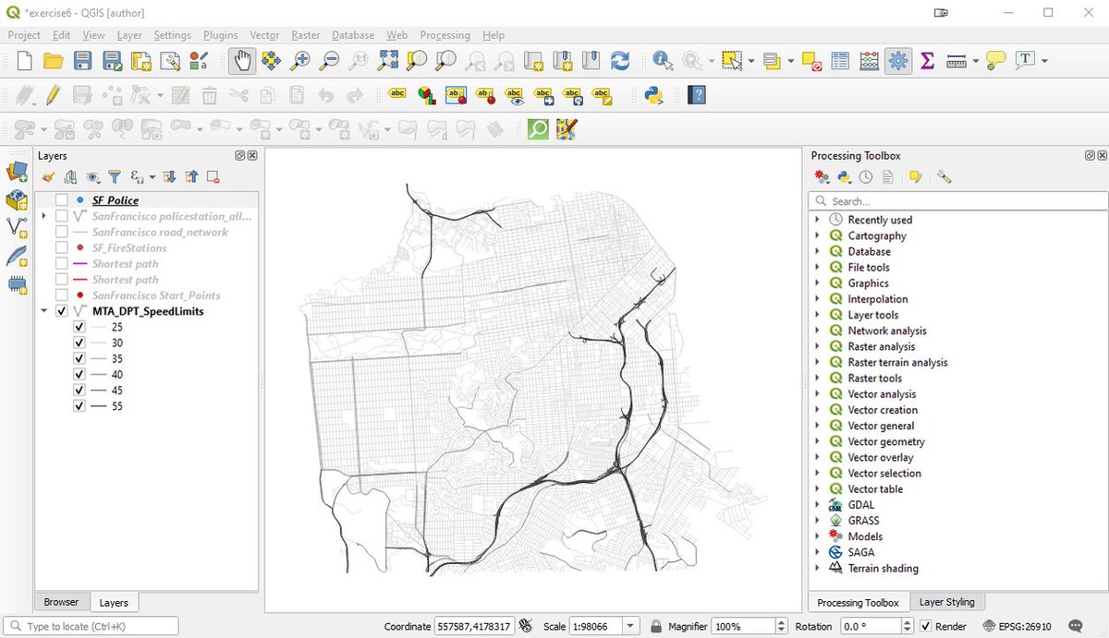The width and height of the screenshot is (1109, 638).
Task: Open the attribute table
Action: [840, 61]
